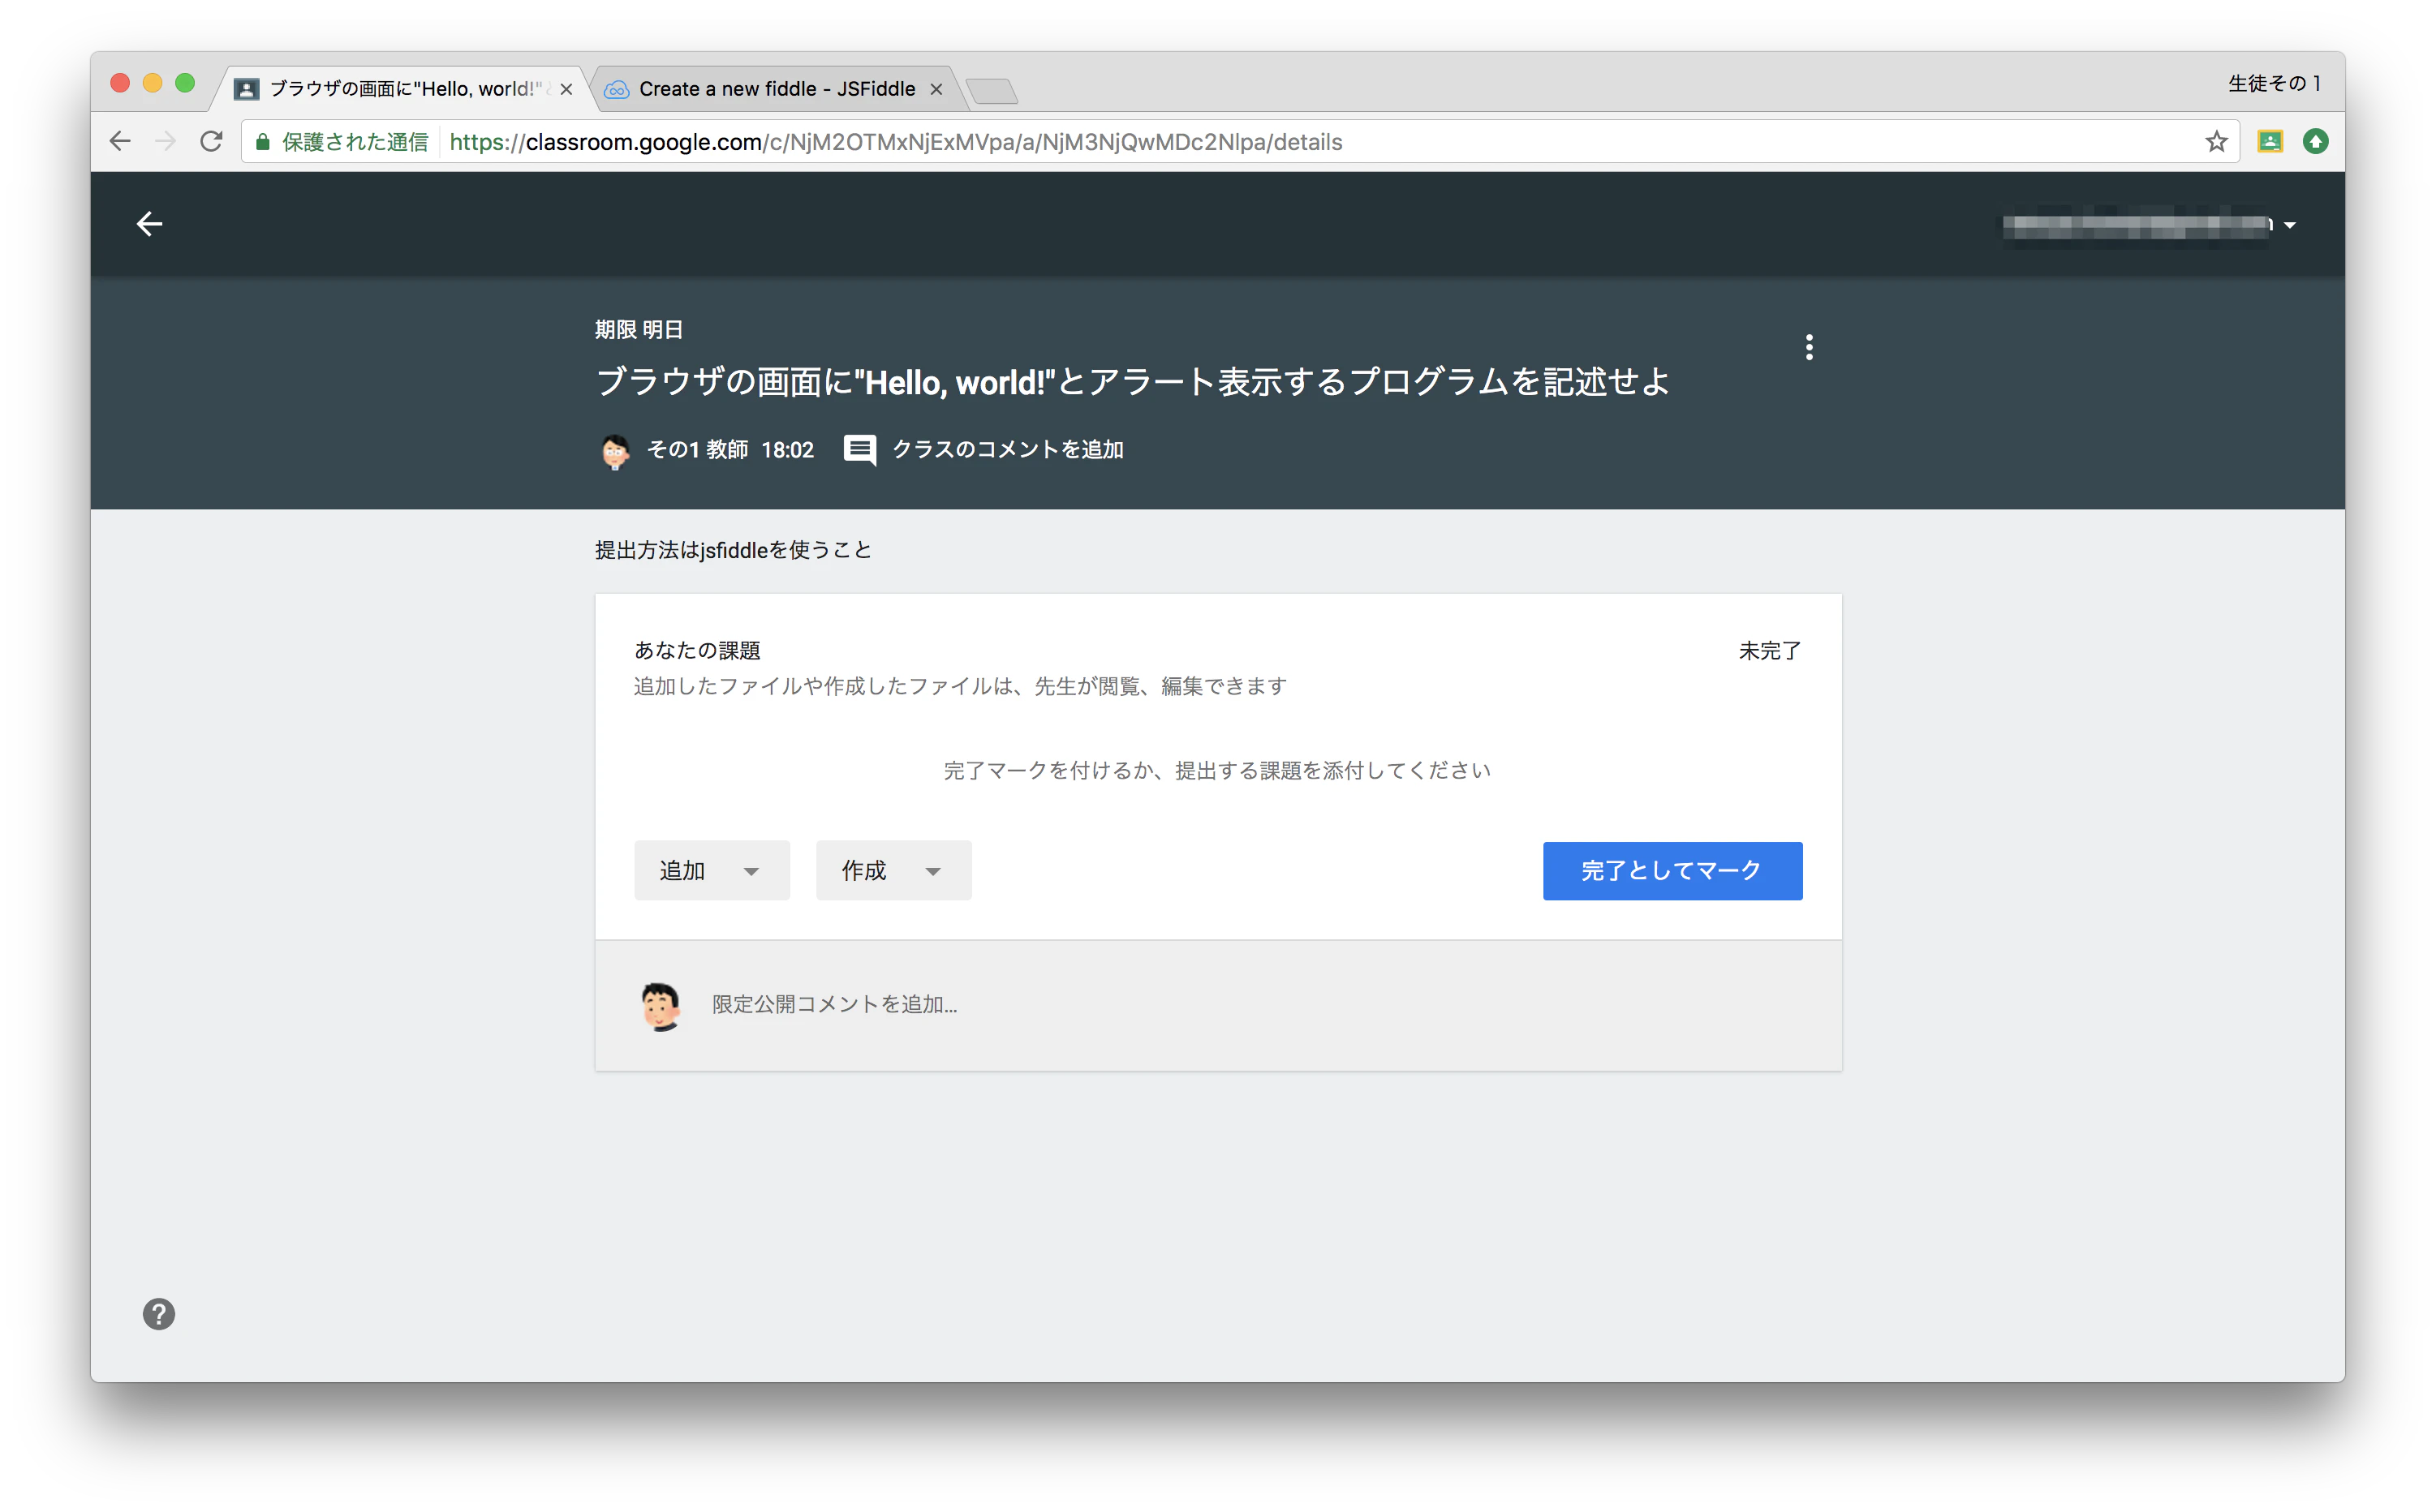The image size is (2436, 1512).
Task: Click the 保護された通信 secure label
Action: (354, 142)
